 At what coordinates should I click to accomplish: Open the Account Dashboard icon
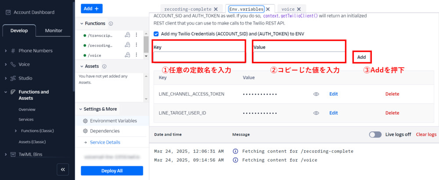8,12
